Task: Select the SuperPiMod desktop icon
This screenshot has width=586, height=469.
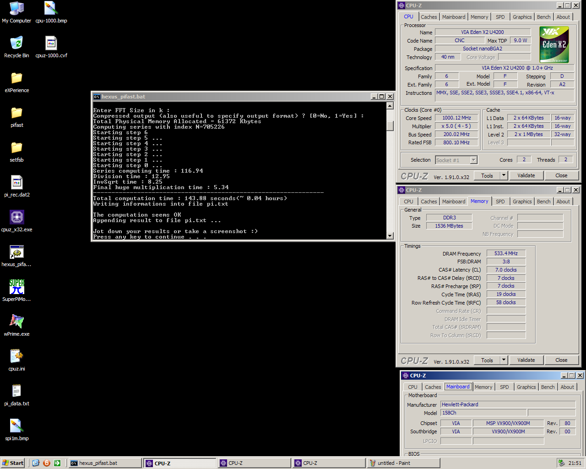Action: pos(16,291)
